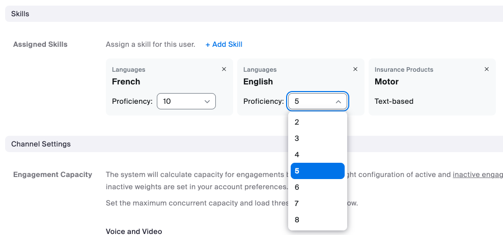Click the Add Skill link
Screen dimensions: 503x235
[224, 44]
